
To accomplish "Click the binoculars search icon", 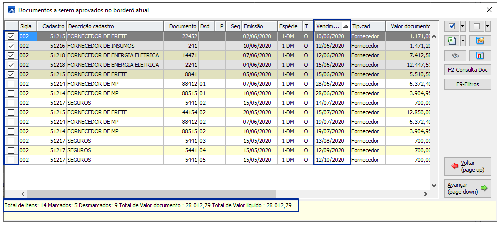I will coord(455,55).
